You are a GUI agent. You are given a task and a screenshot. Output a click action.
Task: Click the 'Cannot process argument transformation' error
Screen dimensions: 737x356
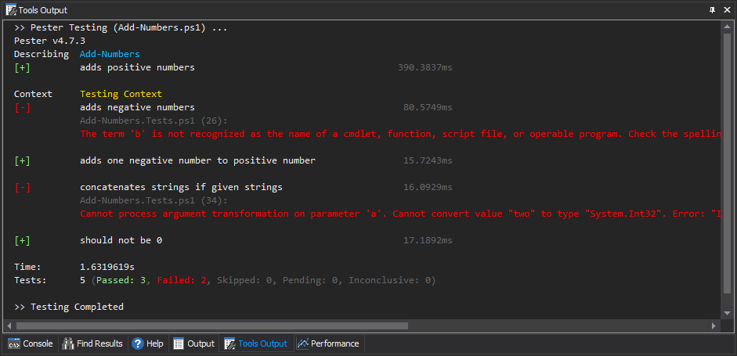pos(399,214)
